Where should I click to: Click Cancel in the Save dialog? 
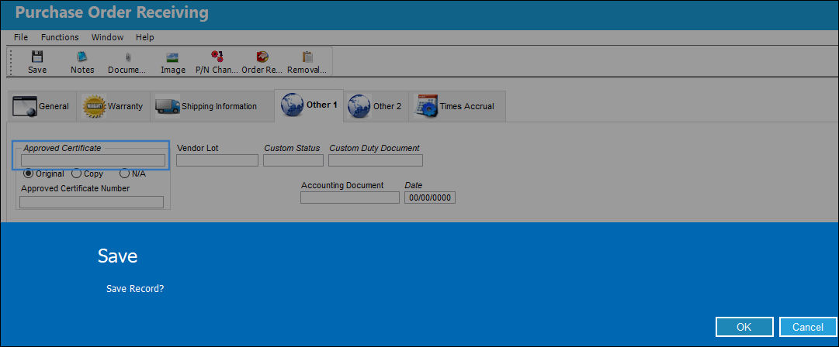pos(808,327)
